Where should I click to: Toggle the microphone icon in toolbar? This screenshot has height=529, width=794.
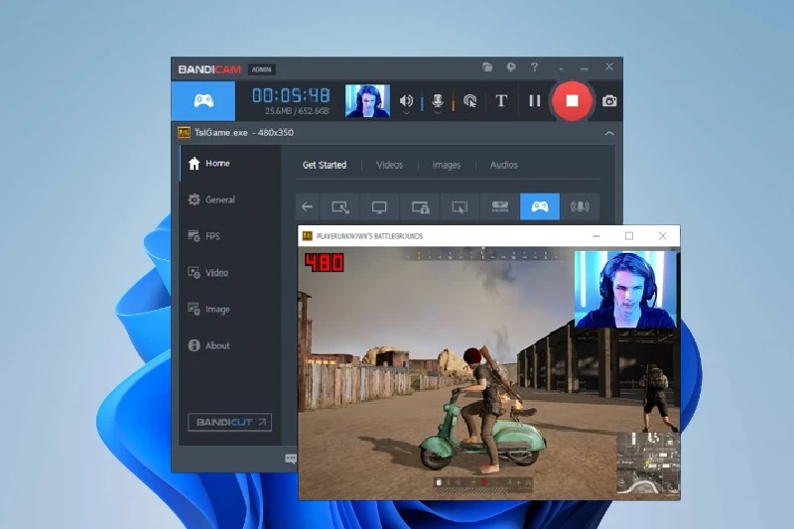438,100
